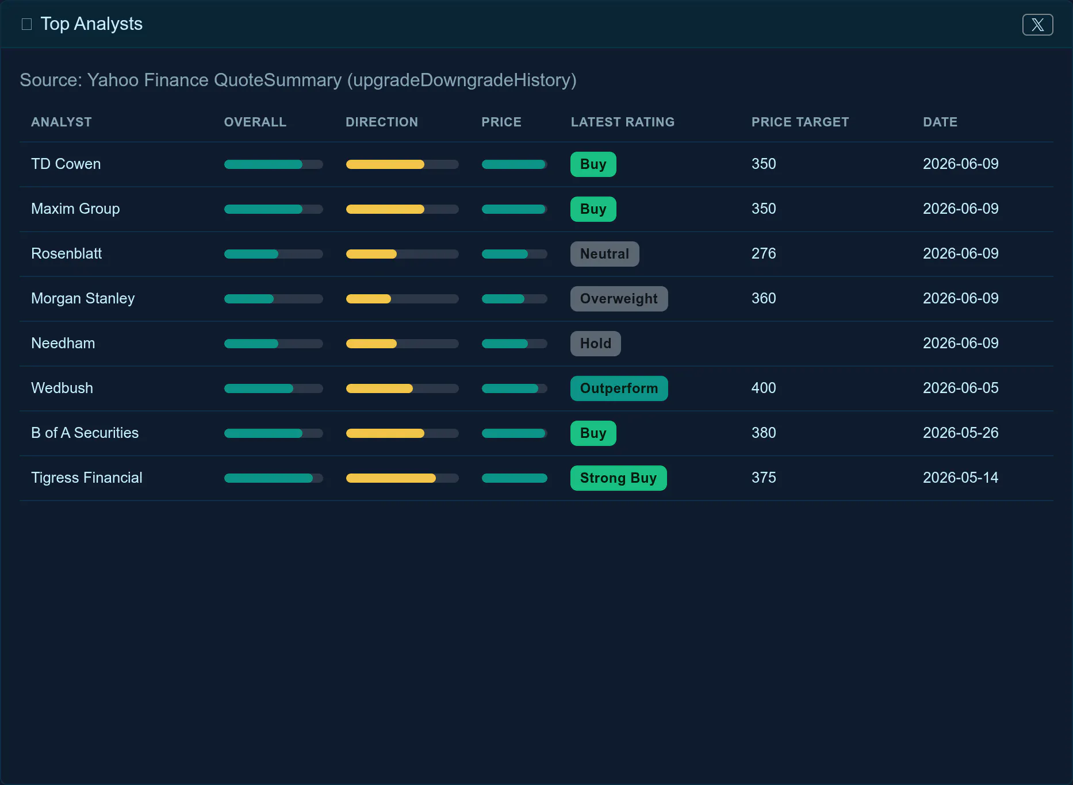The height and width of the screenshot is (785, 1073).
Task: Close the Top Analysts panel
Action: pyautogui.click(x=1037, y=25)
